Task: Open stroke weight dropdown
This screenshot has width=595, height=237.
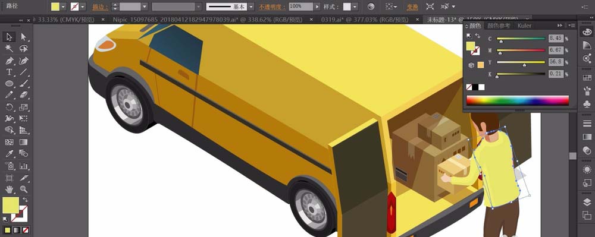Action: click(145, 7)
